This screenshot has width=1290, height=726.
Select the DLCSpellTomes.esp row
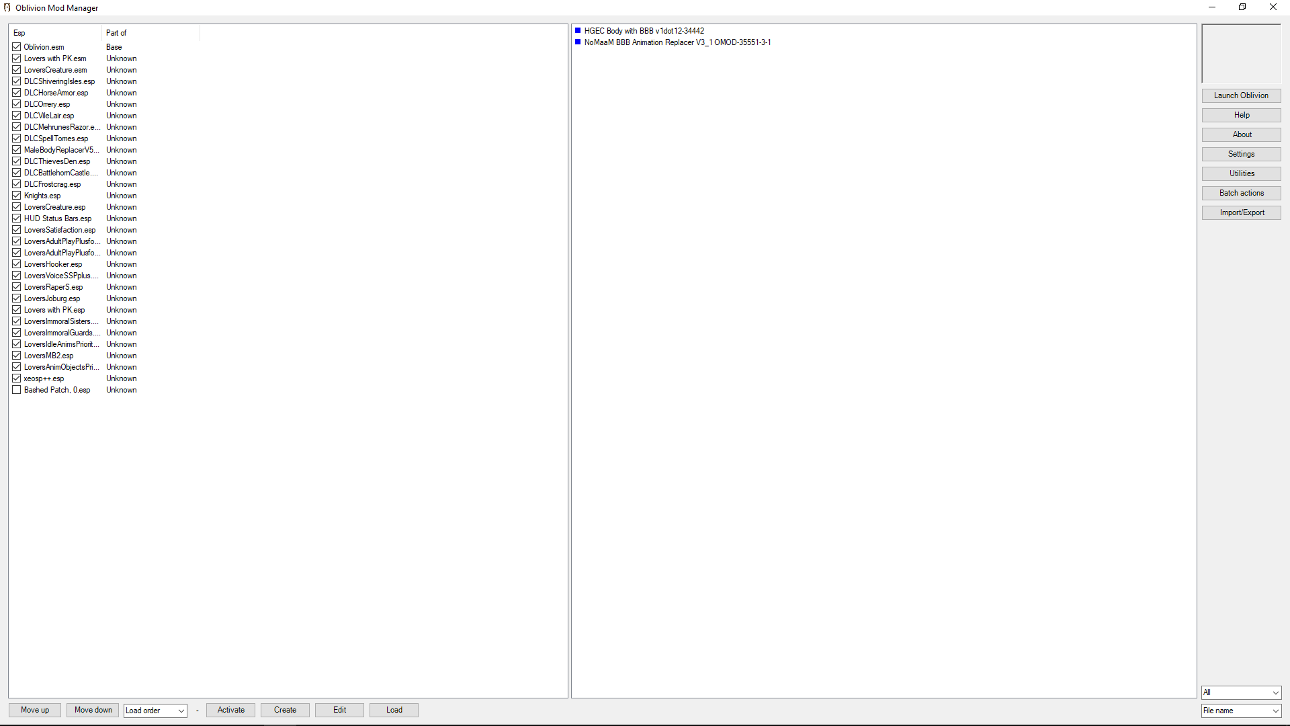coord(56,138)
